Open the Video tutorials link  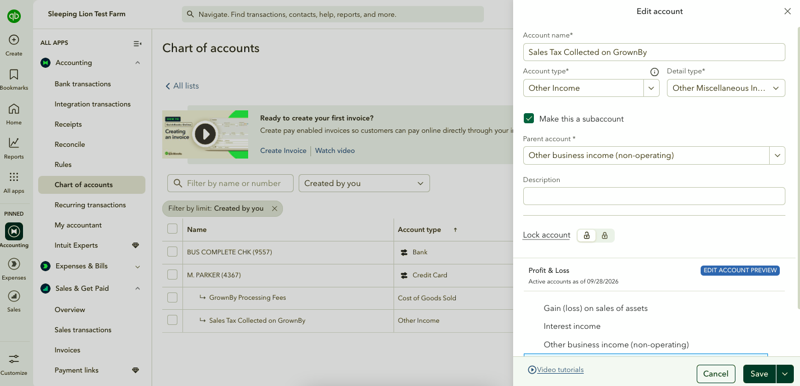coord(560,370)
